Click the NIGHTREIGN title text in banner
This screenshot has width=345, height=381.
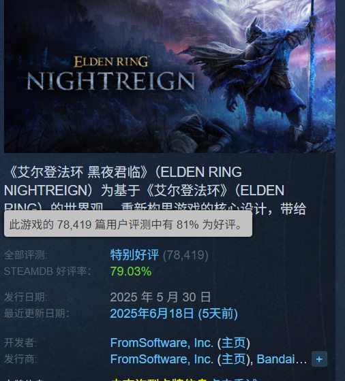[x=110, y=81]
